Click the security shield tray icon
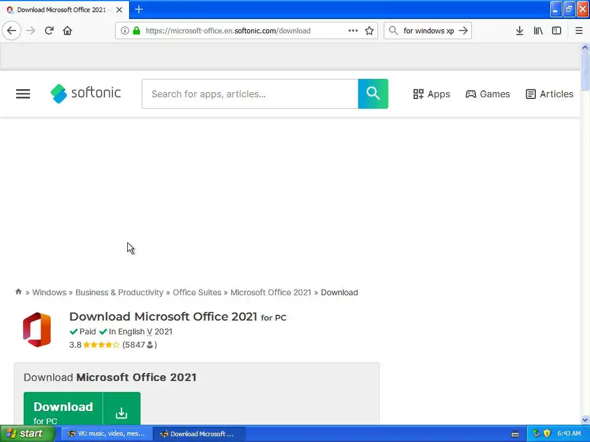Image resolution: width=590 pixels, height=442 pixels. [x=547, y=433]
